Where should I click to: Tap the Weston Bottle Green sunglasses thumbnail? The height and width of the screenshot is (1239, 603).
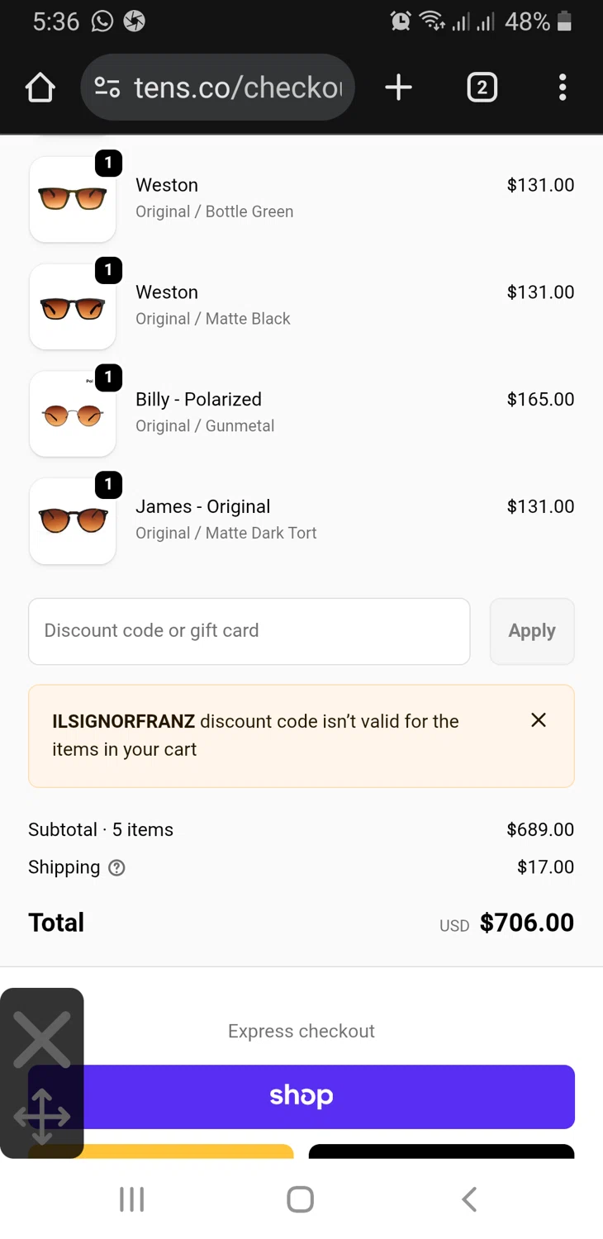pyautogui.click(x=73, y=199)
